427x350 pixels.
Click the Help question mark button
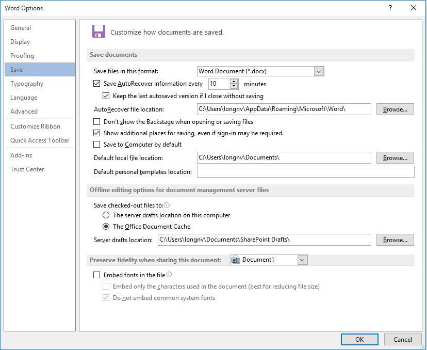[x=390, y=8]
